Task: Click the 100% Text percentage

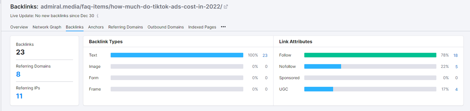Action: click(x=253, y=55)
